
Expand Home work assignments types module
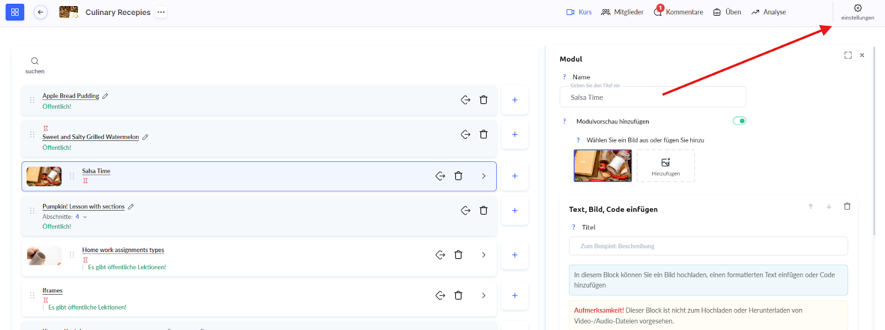[483, 255]
